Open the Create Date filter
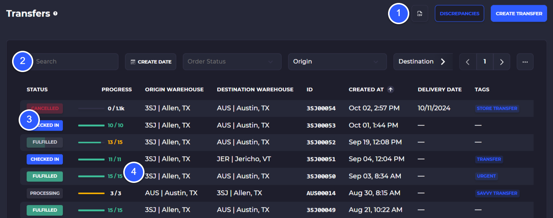 [151, 62]
